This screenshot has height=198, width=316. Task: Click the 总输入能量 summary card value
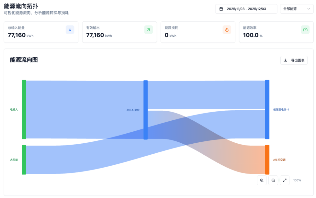click(x=17, y=35)
